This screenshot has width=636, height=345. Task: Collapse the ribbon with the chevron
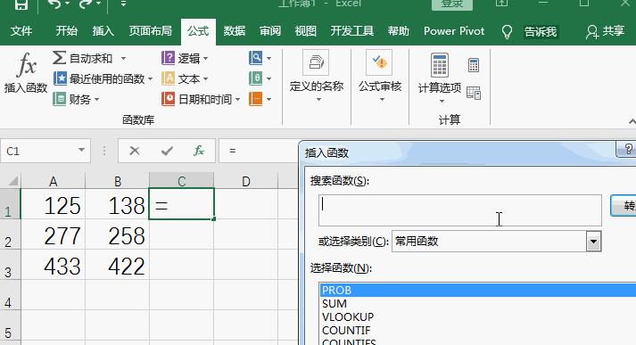coord(632,121)
